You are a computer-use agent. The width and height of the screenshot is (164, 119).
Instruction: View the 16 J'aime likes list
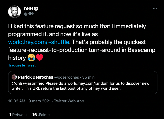[x=41, y=115]
